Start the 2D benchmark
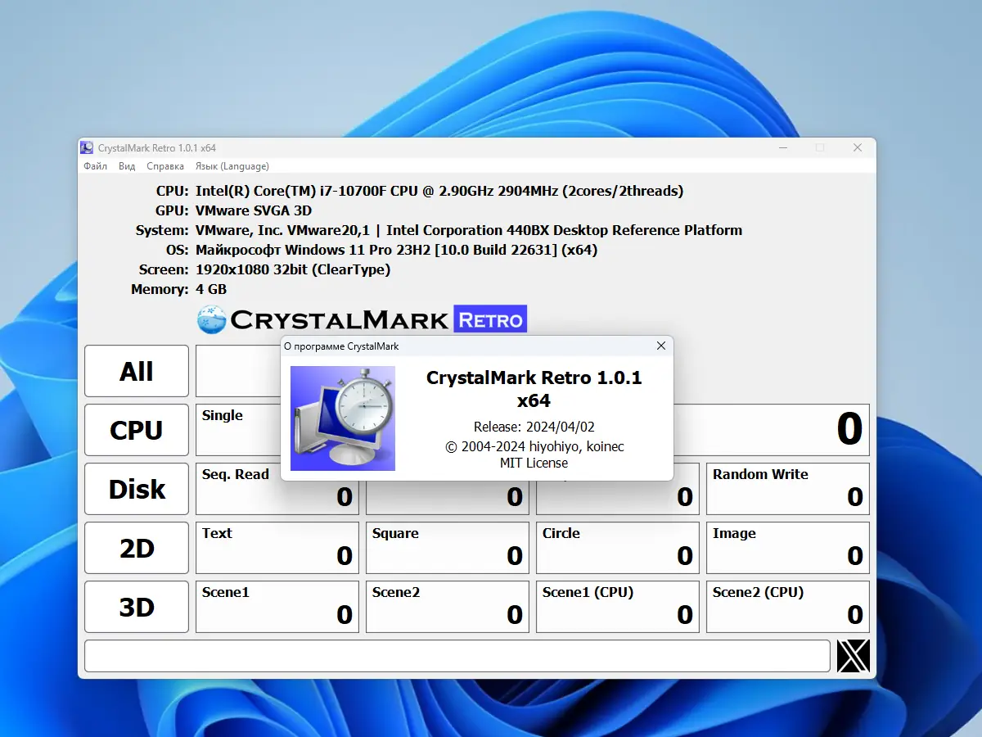This screenshot has width=982, height=737. coord(137,548)
